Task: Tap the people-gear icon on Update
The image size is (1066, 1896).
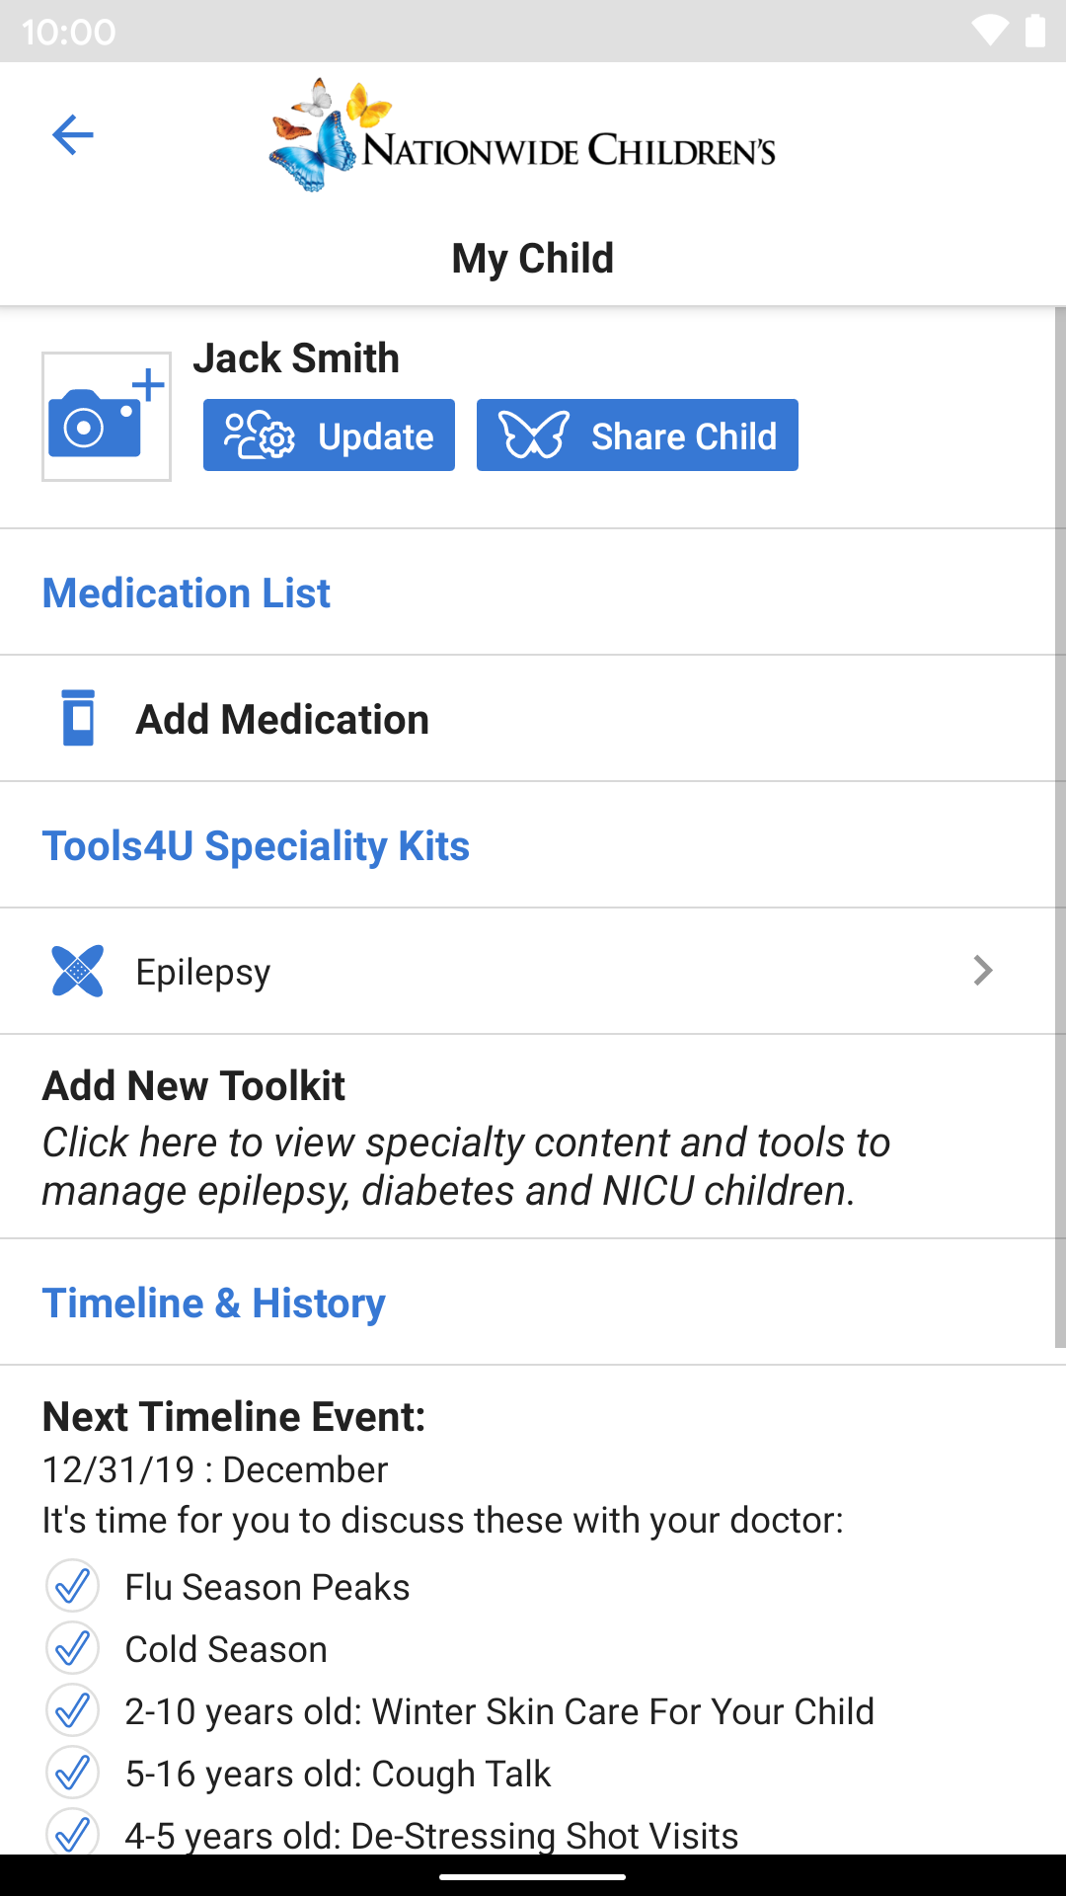Action: pos(259,435)
